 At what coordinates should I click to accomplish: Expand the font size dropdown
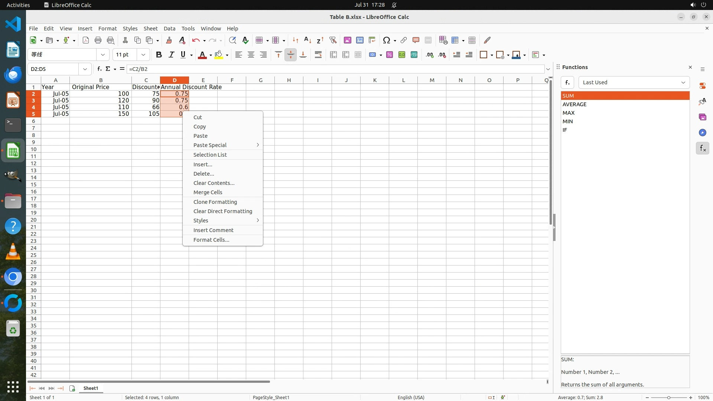coord(143,55)
